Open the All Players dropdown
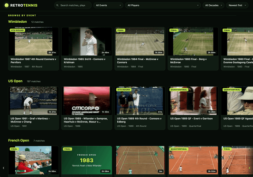This screenshot has height=177, width=253. 163,5
